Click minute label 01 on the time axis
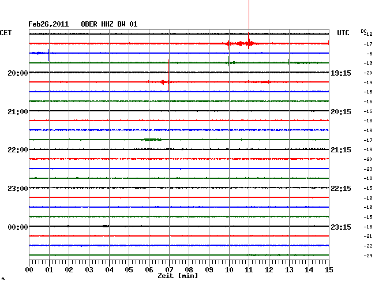The image size is (375, 285). 49,269
